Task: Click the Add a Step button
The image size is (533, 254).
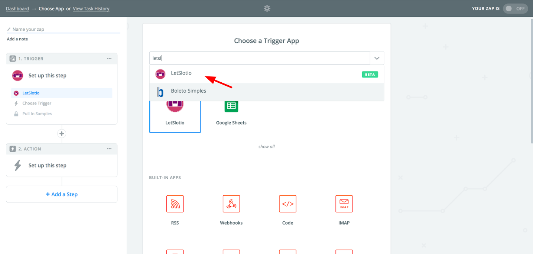Action: [62, 194]
